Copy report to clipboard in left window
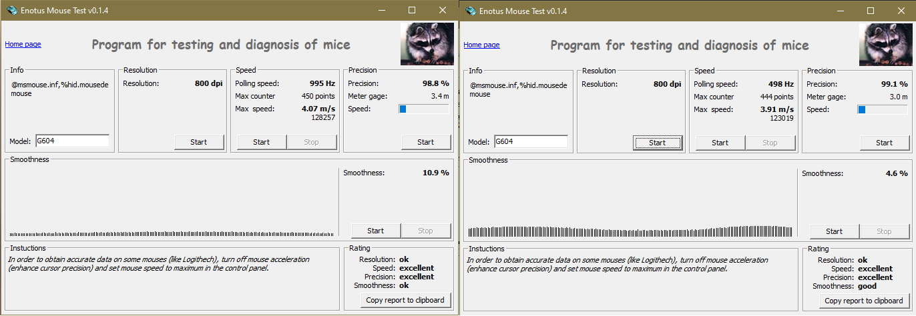916x316 pixels. 405,299
